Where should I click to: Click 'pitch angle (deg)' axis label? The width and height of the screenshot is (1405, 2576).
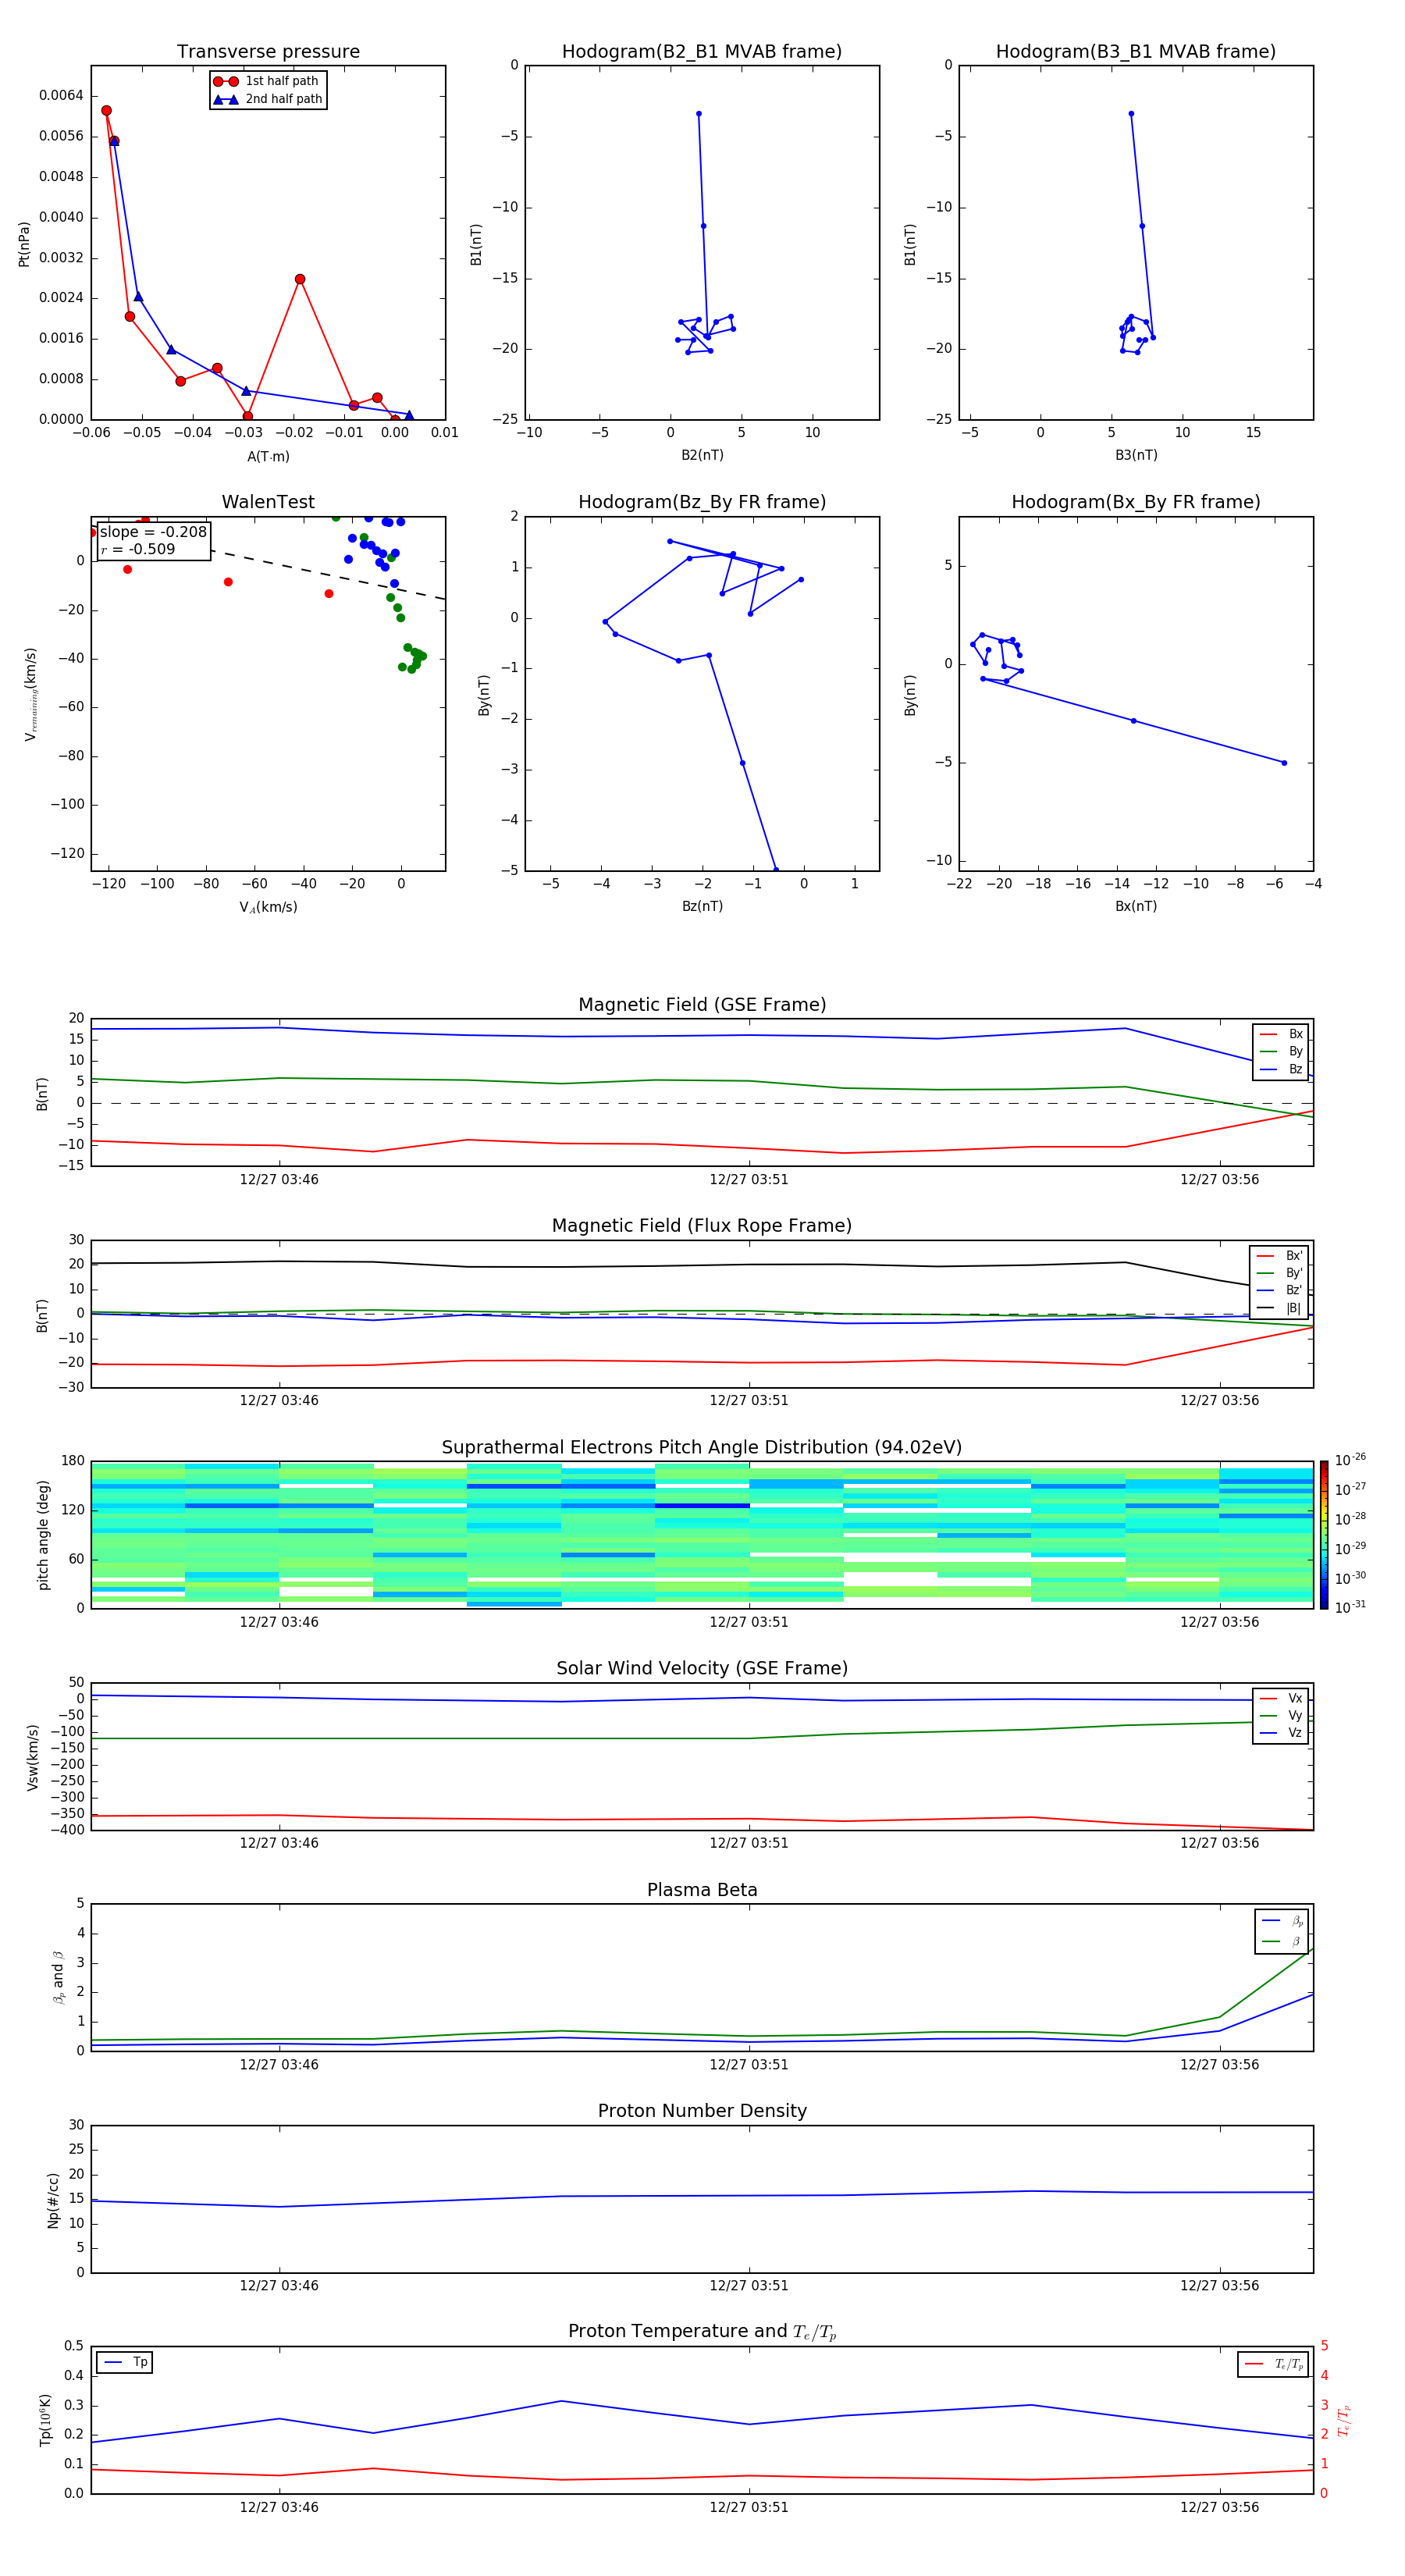(43, 1535)
